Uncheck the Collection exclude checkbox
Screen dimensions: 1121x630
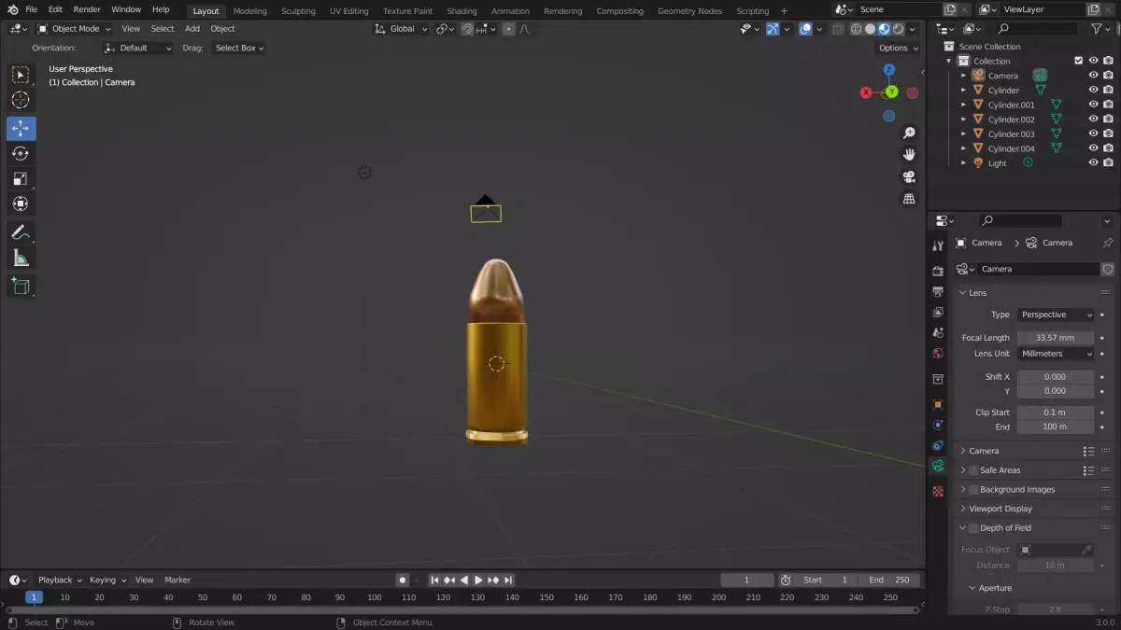pos(1079,61)
